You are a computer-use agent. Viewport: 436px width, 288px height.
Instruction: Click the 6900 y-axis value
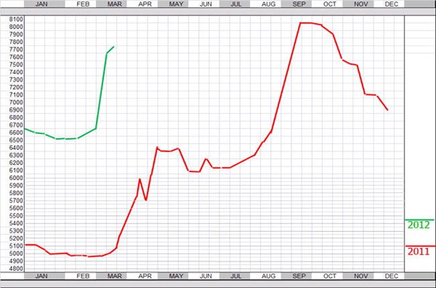(16, 110)
